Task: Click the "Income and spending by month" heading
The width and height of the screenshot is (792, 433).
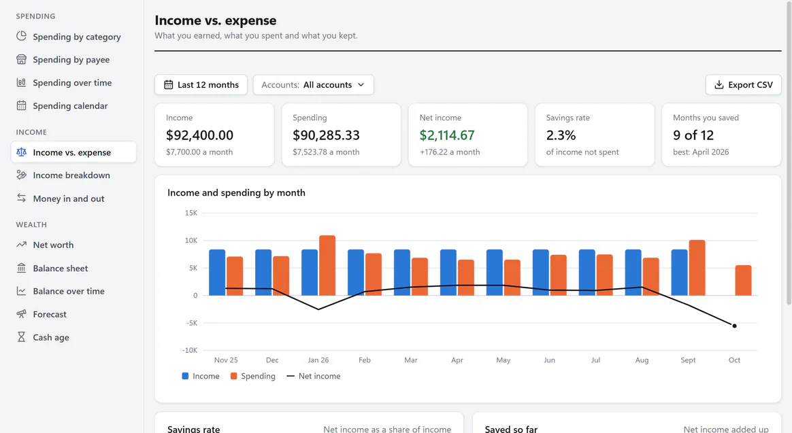Action: (x=236, y=192)
